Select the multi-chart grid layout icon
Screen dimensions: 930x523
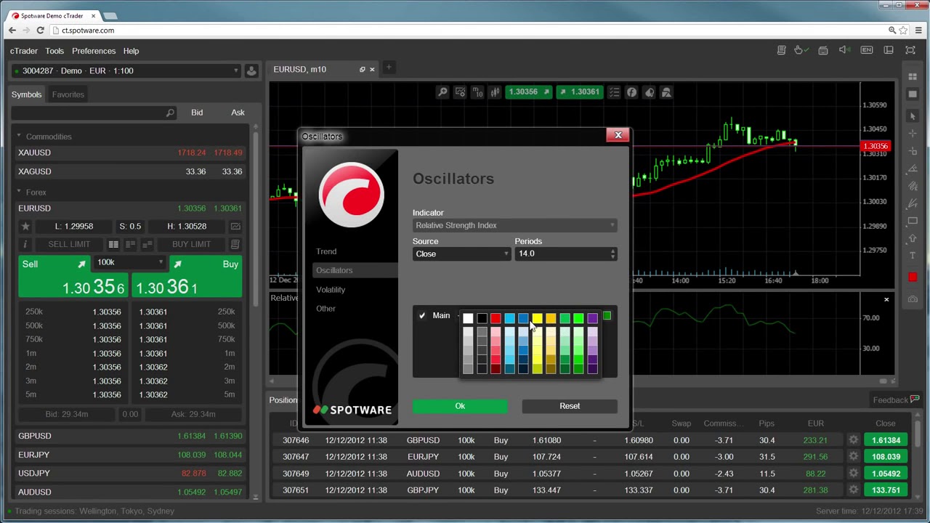tap(913, 76)
